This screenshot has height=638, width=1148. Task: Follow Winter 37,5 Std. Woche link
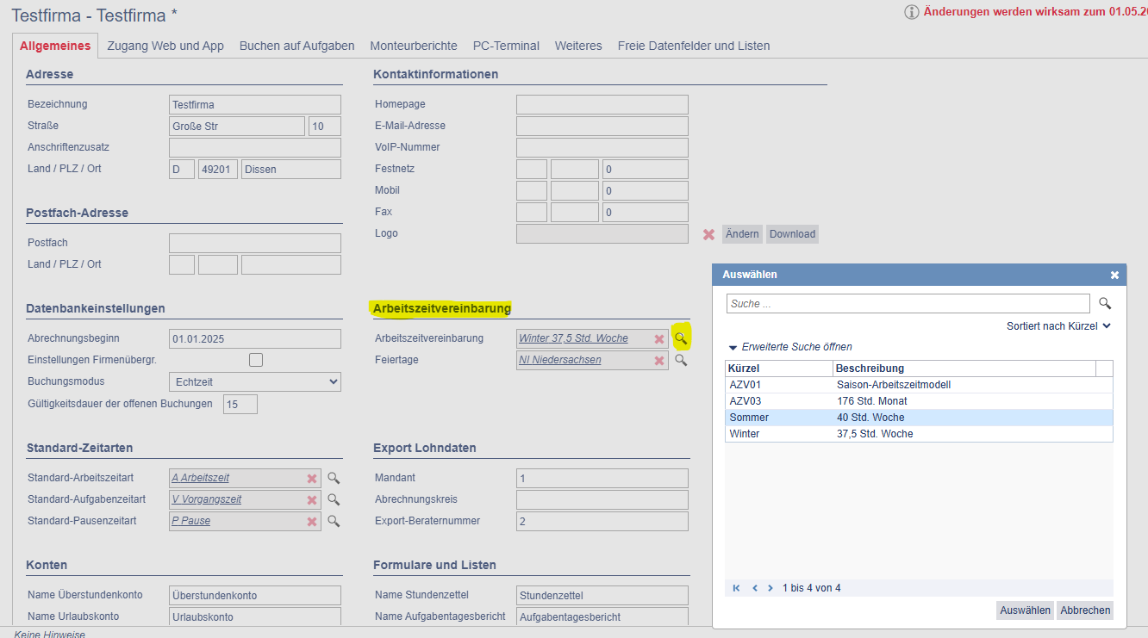[573, 338]
